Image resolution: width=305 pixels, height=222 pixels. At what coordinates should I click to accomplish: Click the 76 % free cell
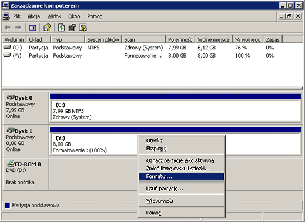click(x=241, y=48)
